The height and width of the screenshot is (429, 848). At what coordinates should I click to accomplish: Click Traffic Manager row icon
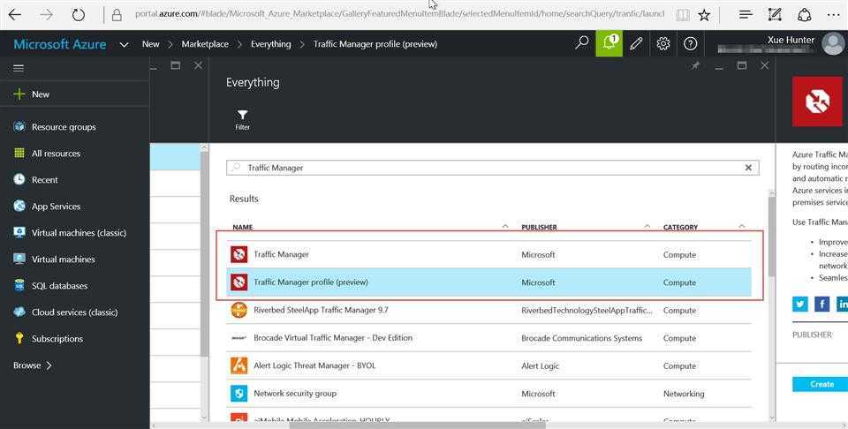point(239,254)
